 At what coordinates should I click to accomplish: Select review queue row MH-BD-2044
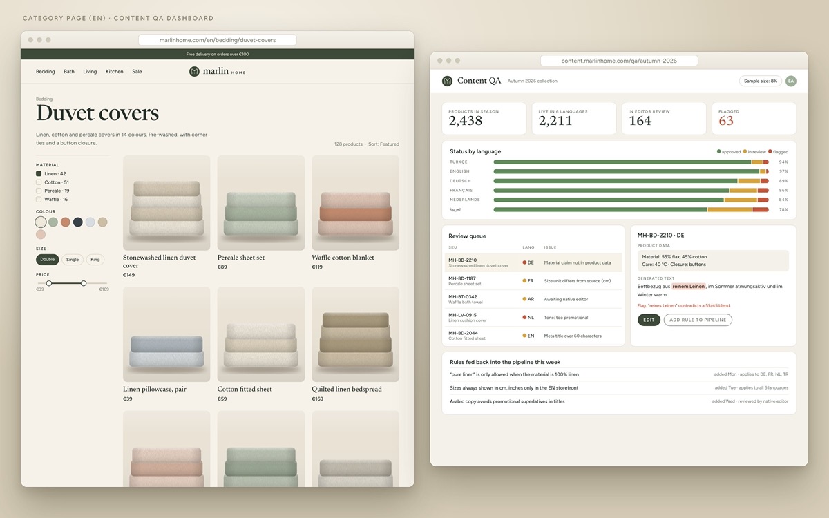point(533,336)
